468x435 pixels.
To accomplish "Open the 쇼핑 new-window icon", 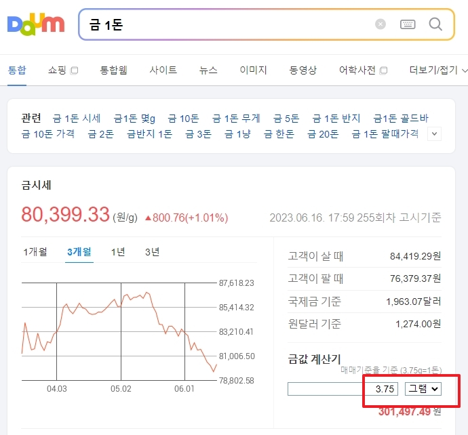I will pyautogui.click(x=74, y=70).
